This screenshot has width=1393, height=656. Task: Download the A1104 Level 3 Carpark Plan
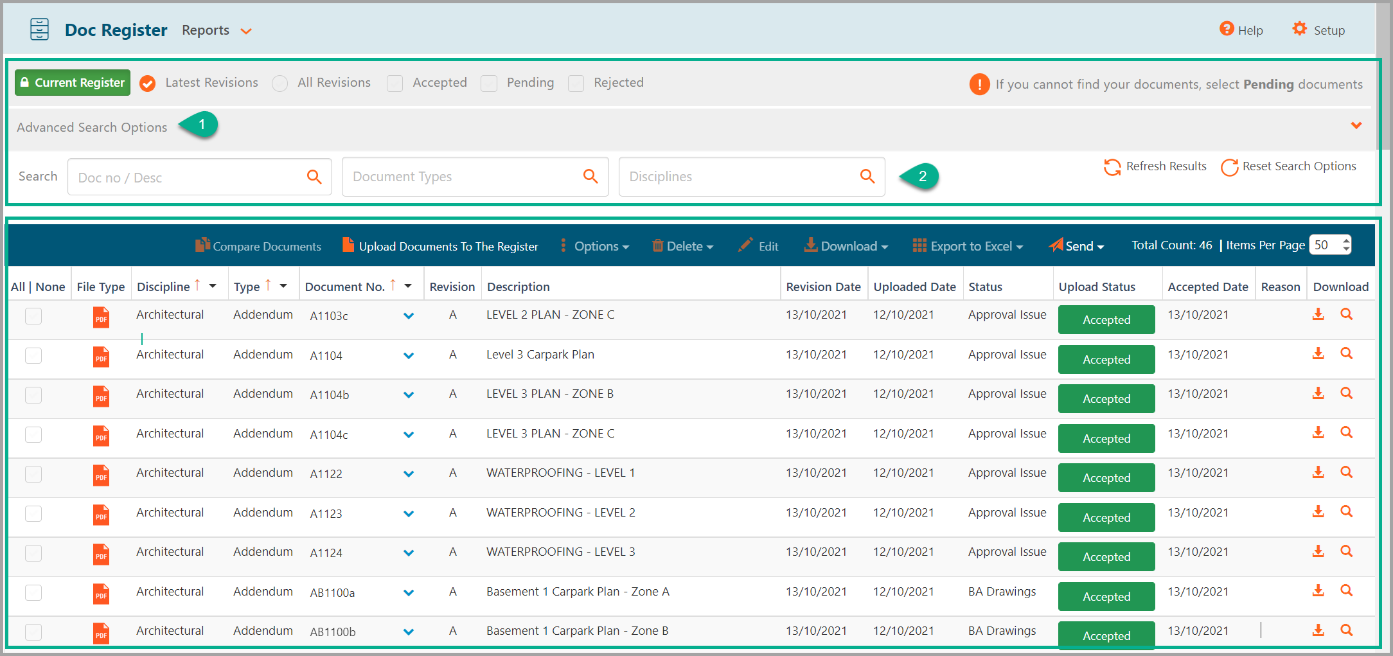(x=1318, y=353)
